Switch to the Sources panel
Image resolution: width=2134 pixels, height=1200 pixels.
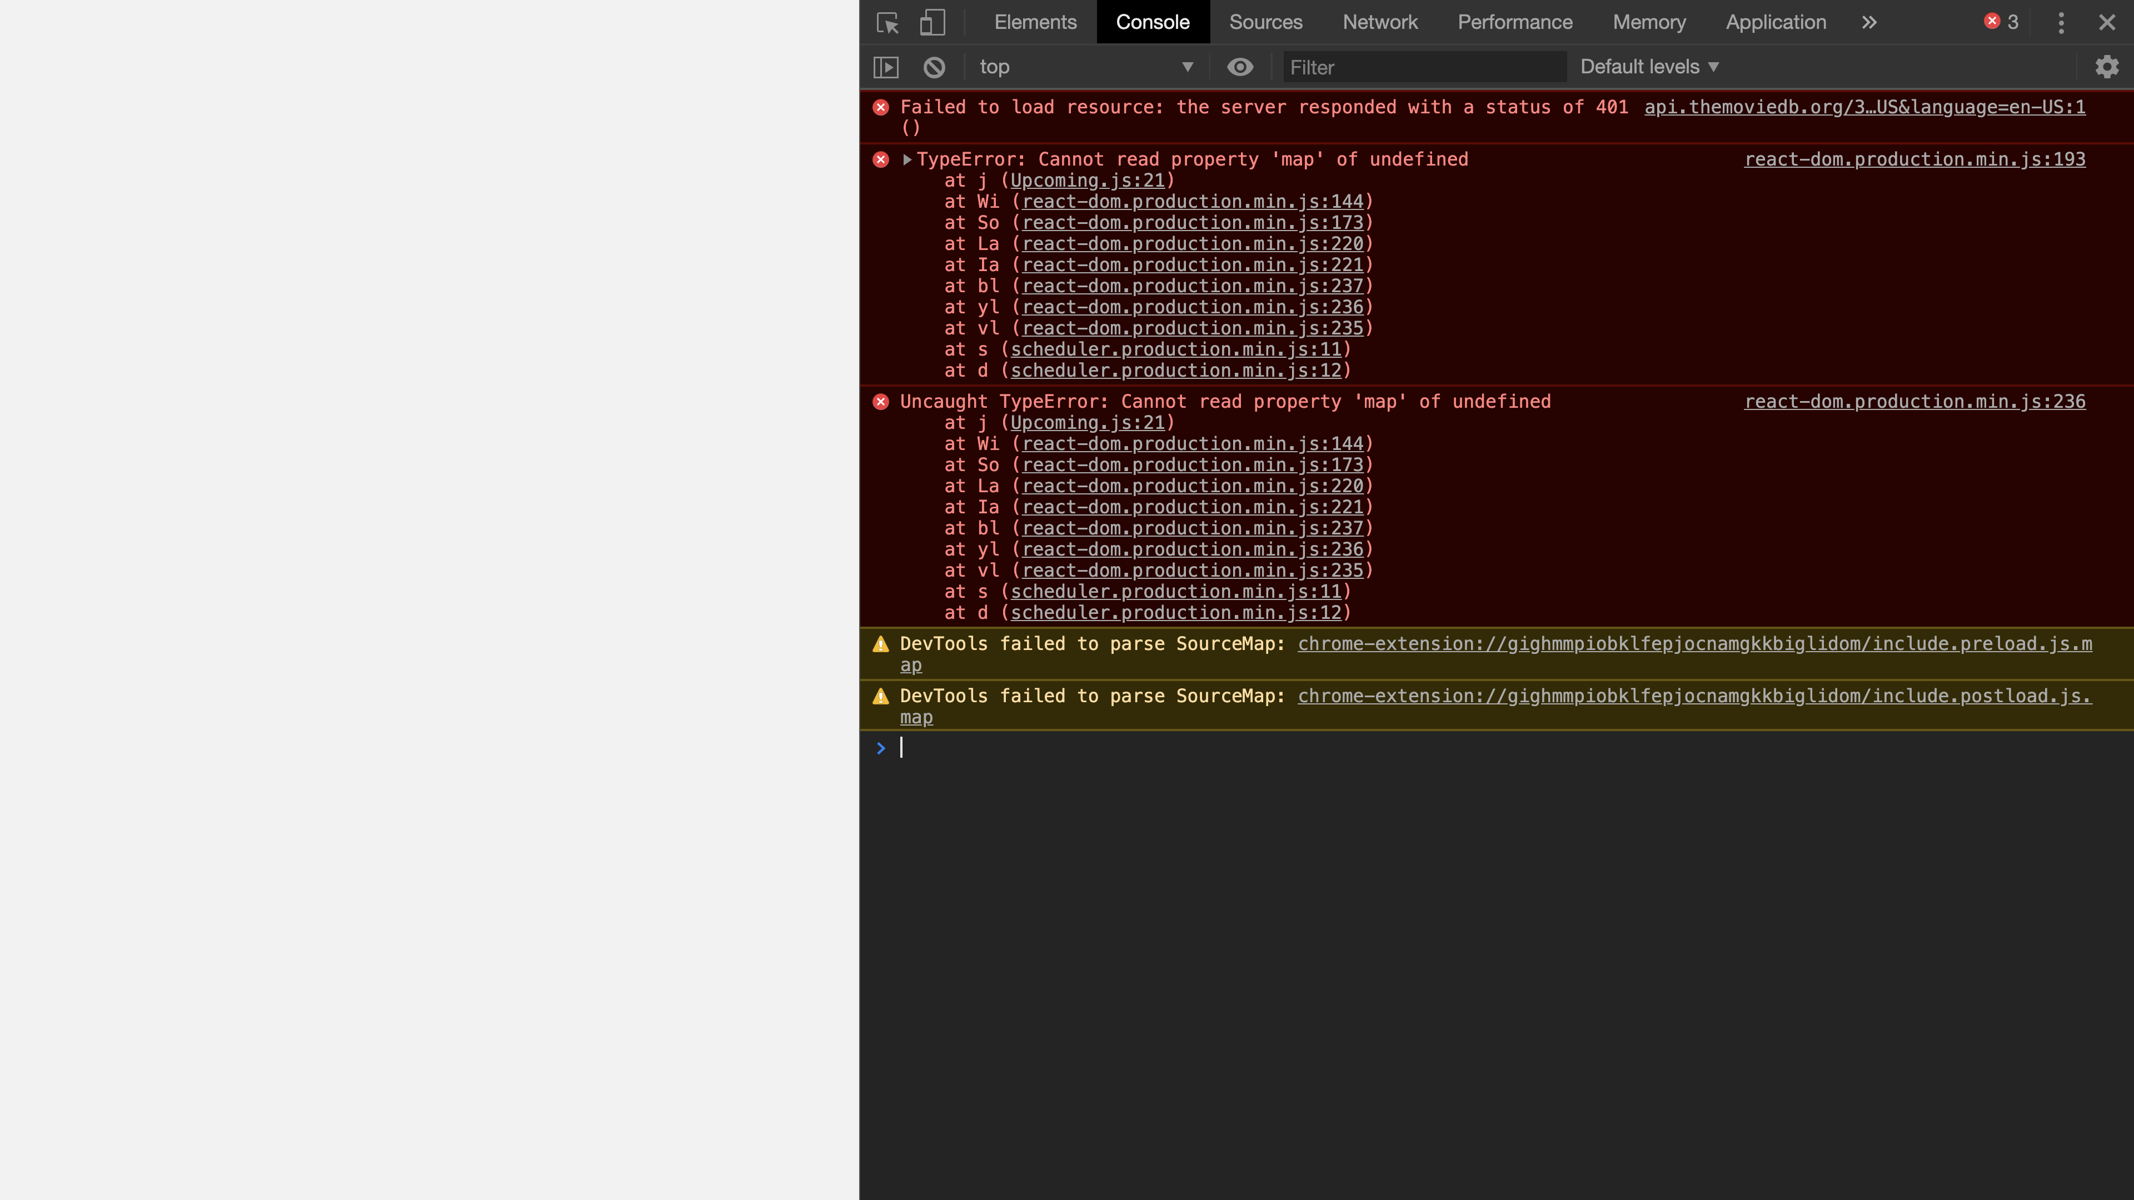click(1265, 22)
